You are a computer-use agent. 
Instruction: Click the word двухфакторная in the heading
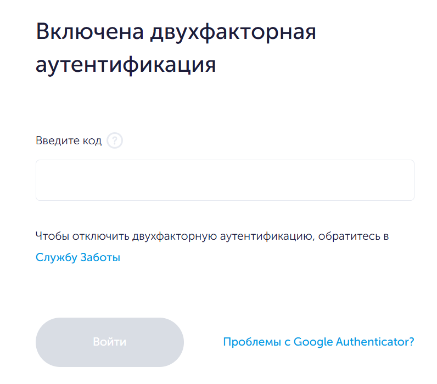click(x=232, y=32)
